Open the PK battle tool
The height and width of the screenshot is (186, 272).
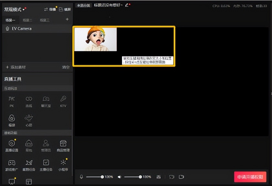click(x=12, y=100)
